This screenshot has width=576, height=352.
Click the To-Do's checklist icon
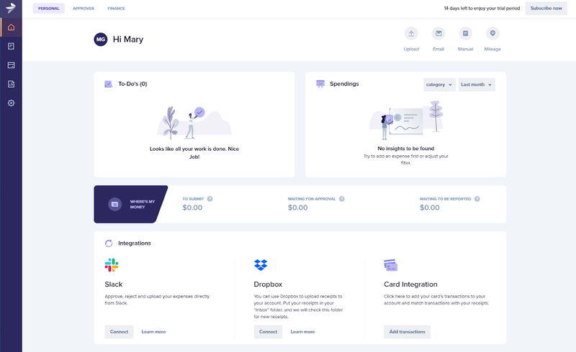[x=109, y=84]
